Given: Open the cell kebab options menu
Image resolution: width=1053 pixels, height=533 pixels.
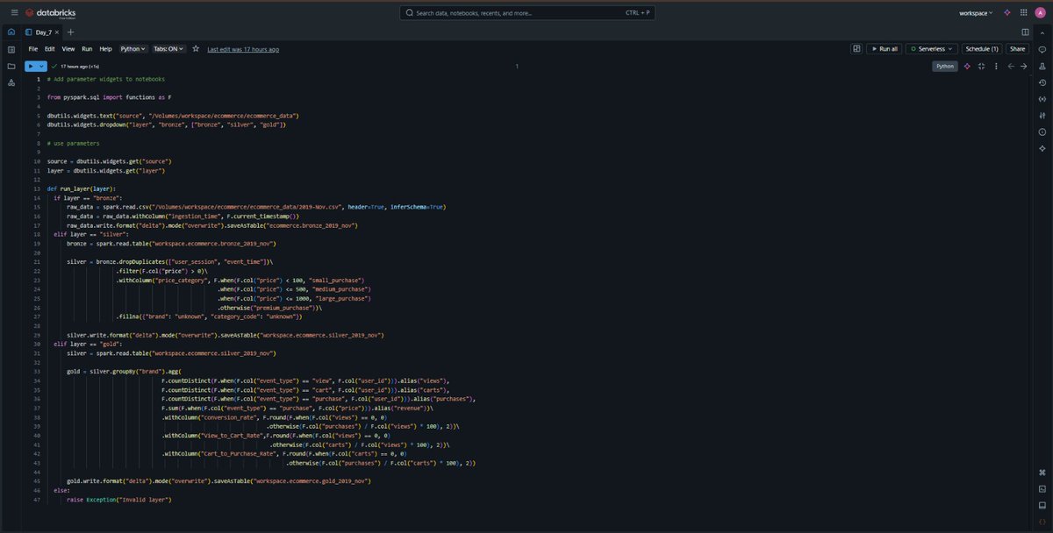Looking at the screenshot, I should pos(995,66).
